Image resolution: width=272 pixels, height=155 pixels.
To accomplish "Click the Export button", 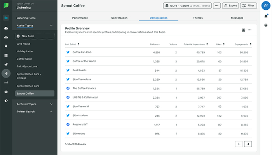I will point(230,6).
